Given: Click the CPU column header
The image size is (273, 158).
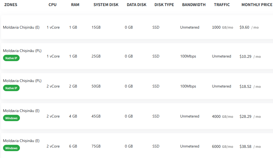Looking at the screenshot, I should click(x=52, y=5).
